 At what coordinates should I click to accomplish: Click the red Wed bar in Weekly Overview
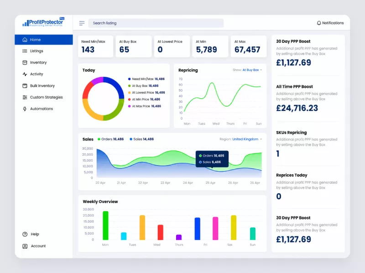click(x=161, y=233)
